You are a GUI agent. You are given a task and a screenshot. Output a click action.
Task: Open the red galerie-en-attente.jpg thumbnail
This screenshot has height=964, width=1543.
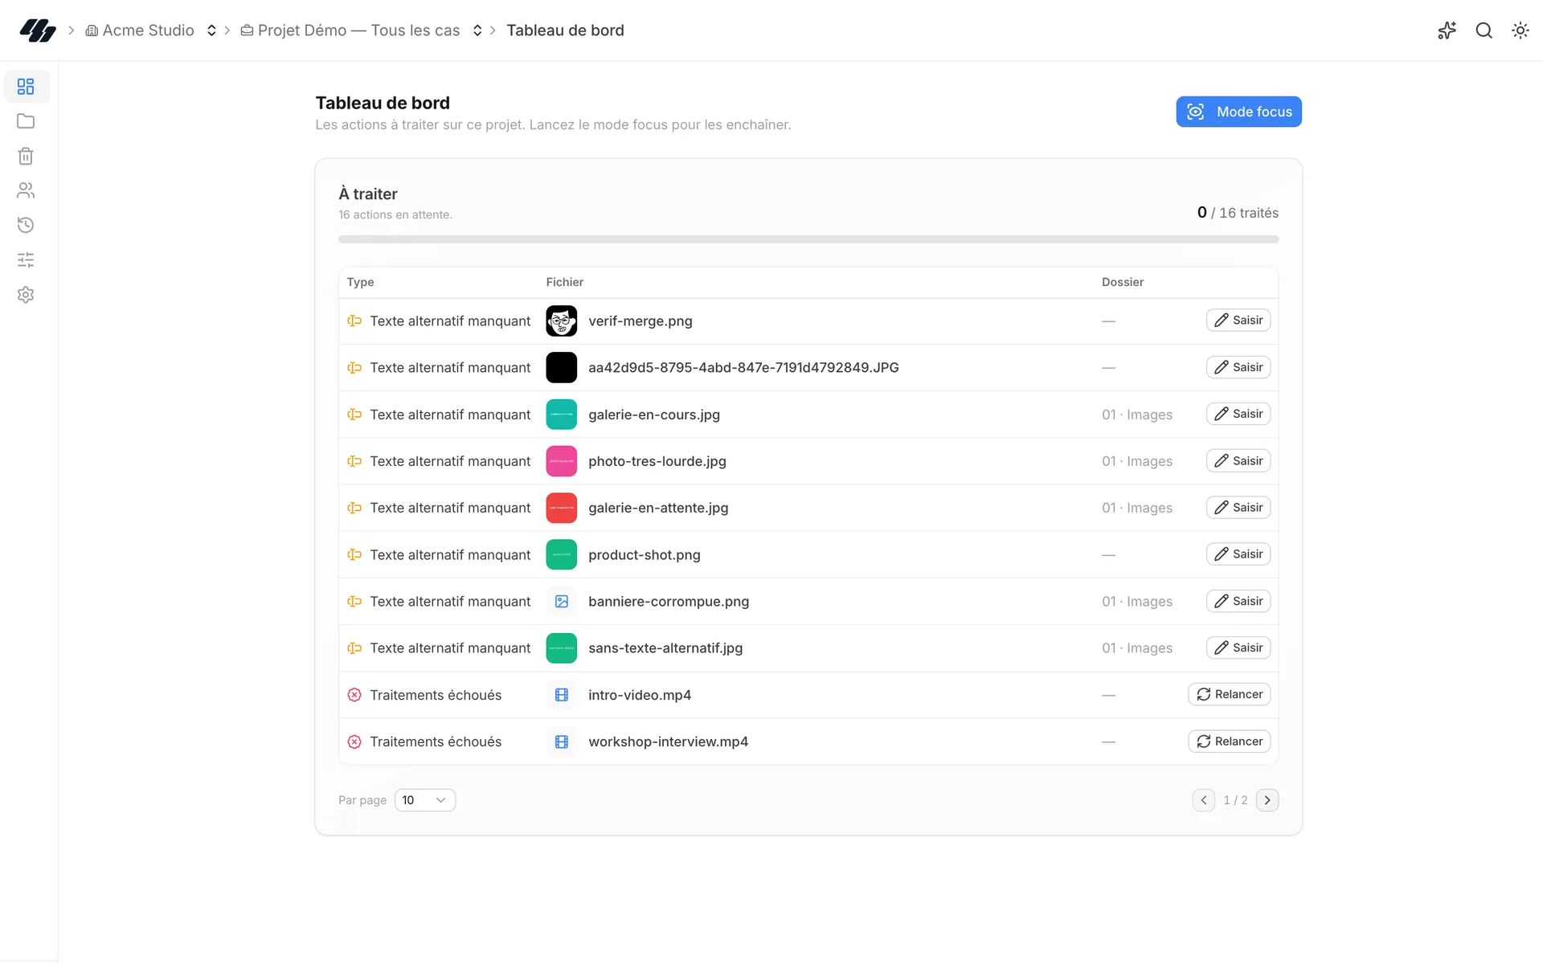[x=562, y=508]
